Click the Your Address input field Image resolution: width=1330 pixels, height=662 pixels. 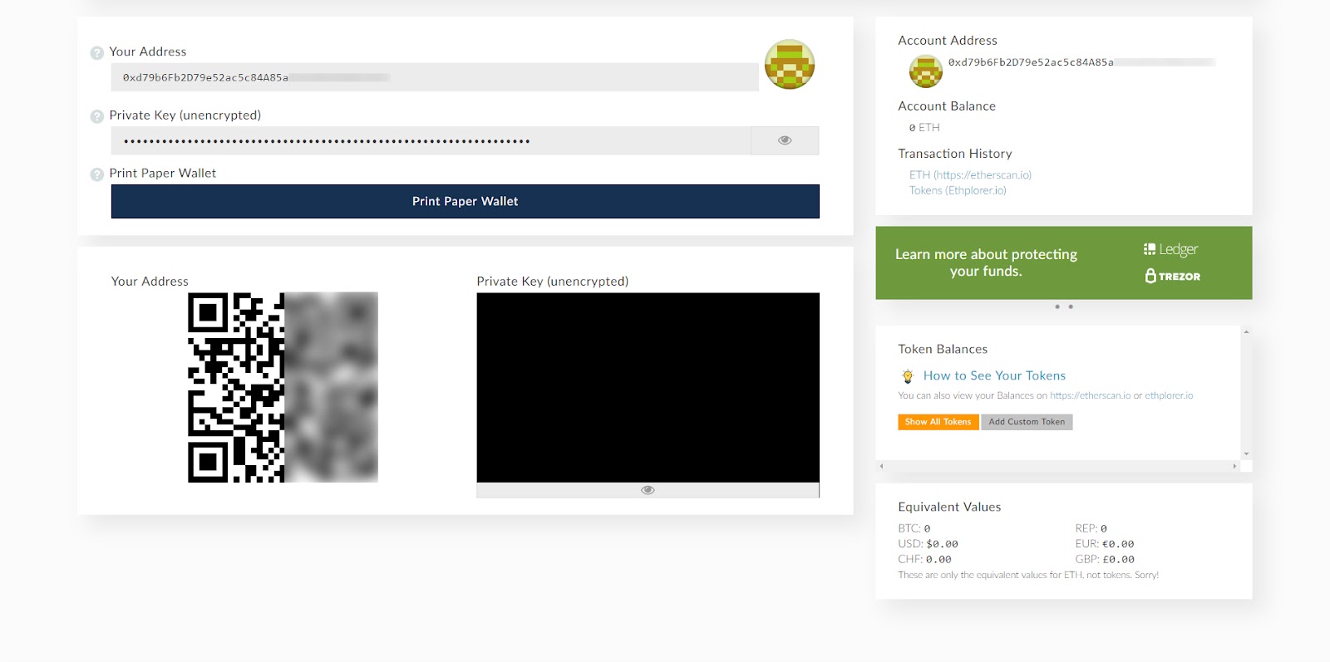(435, 77)
